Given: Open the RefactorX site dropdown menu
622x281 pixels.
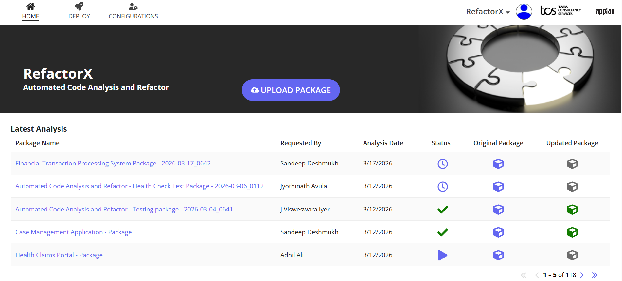Looking at the screenshot, I should [488, 12].
